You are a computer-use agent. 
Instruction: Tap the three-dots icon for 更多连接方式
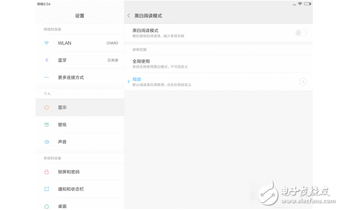(x=47, y=77)
